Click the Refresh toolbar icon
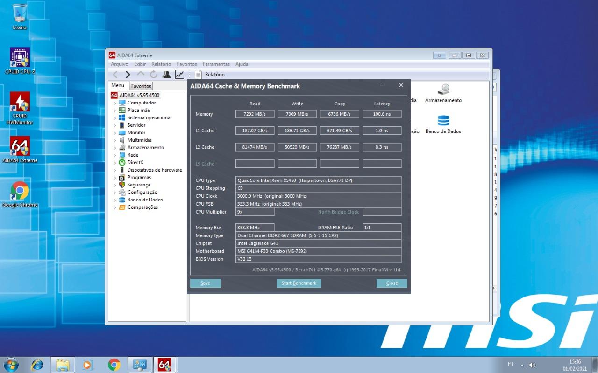 point(154,75)
